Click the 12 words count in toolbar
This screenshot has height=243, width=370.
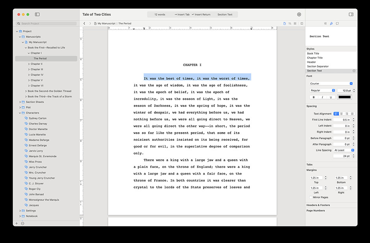(160, 15)
